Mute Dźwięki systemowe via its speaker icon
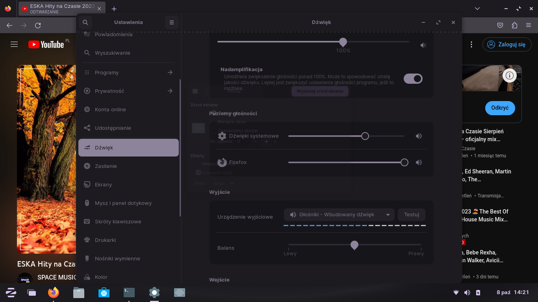This screenshot has width=538, height=302. point(419,136)
